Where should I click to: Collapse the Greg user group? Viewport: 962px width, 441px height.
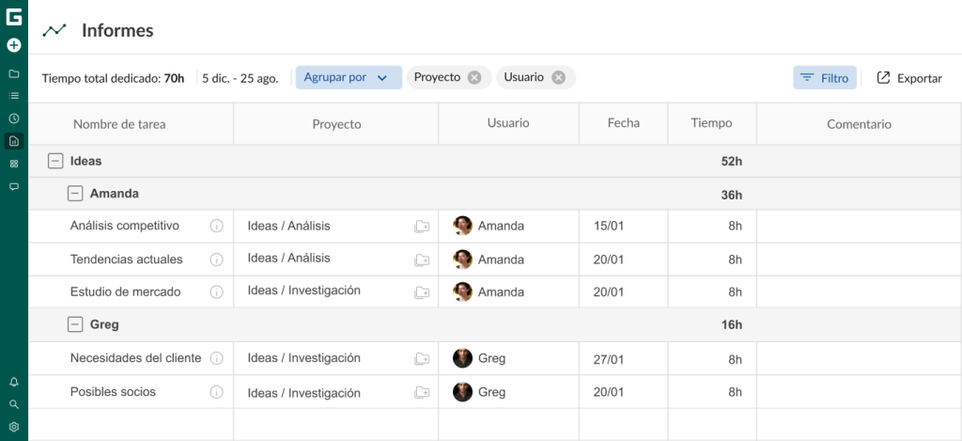[75, 324]
